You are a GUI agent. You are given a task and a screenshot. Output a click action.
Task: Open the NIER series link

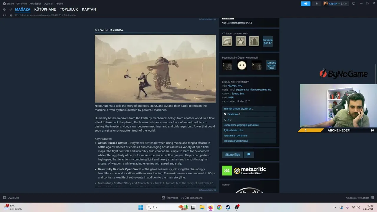click(231, 97)
